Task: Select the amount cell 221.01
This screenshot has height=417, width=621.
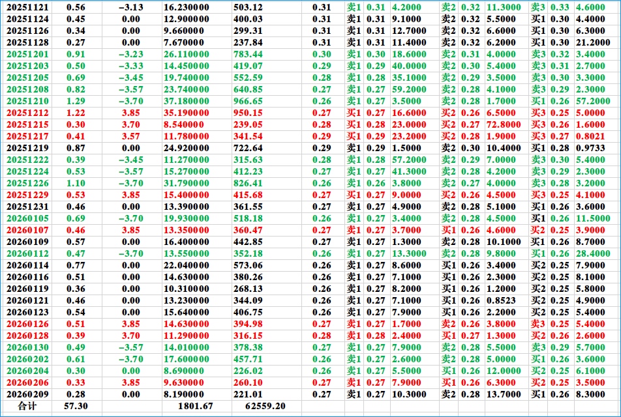Action: pos(248,394)
